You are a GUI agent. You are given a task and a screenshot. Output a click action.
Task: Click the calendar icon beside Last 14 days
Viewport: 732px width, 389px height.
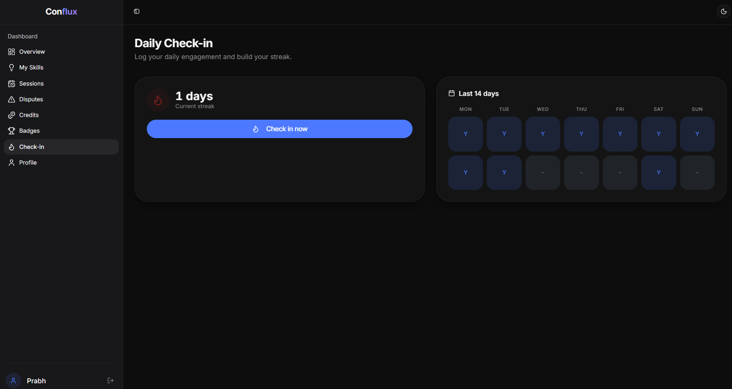coord(452,93)
